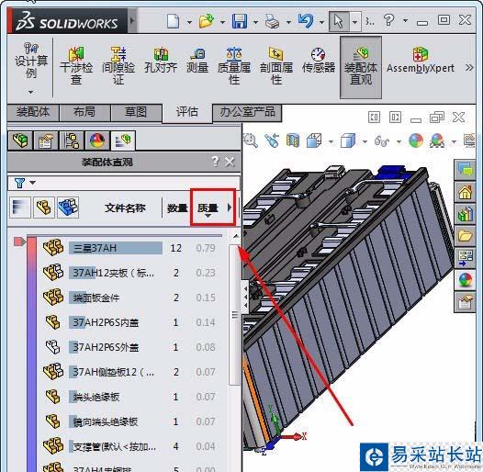483x472 pixels.
Task: Run 干涉检查 interference check
Action: coord(76,66)
